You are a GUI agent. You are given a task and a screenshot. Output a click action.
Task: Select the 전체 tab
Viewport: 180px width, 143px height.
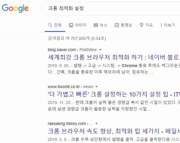(x=55, y=25)
